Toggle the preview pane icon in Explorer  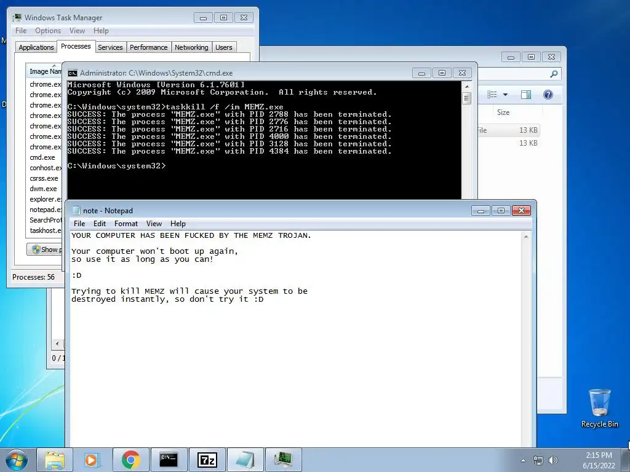point(526,94)
